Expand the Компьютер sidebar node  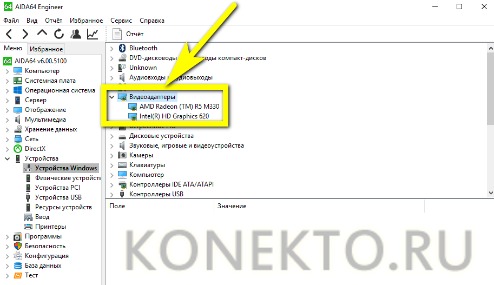7,71
